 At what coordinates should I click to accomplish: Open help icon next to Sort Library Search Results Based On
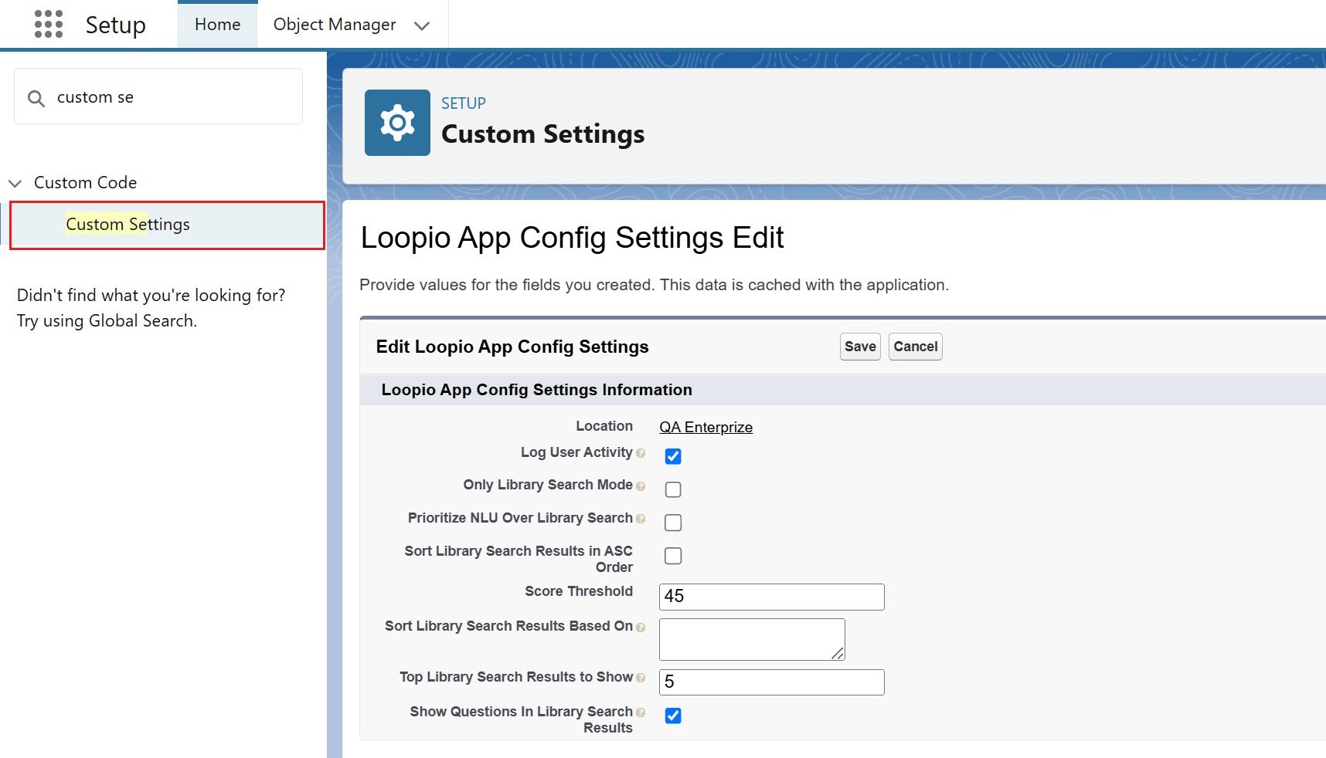tap(641, 627)
